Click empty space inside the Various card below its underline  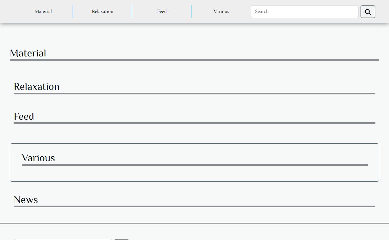pos(194,174)
